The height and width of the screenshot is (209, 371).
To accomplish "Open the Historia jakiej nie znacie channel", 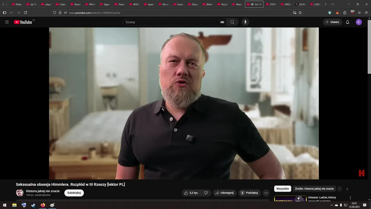I will pos(43,191).
